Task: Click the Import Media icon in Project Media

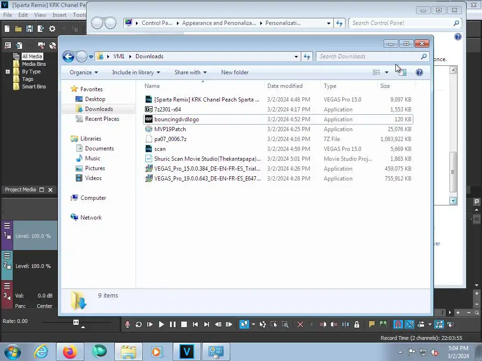Action: point(19,46)
